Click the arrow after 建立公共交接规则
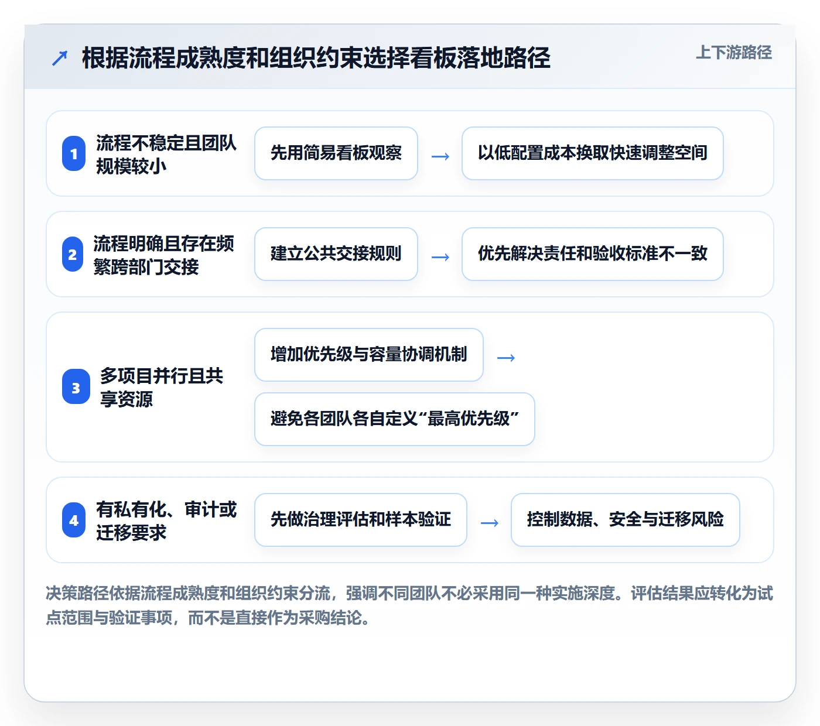The width and height of the screenshot is (820, 726). [440, 257]
